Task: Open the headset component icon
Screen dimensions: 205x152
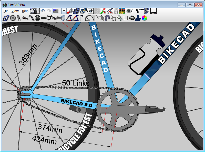Action: pos(37,18)
